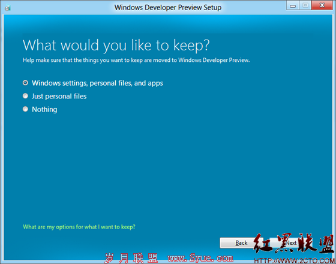Close the Windows Developer Preview Setup window
336x264 pixels.
pyautogui.click(x=322, y=5)
